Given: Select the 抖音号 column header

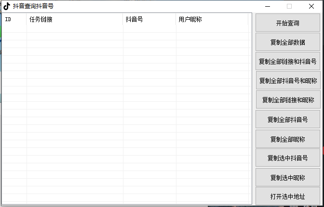Looking at the screenshot, I should pyautogui.click(x=149, y=20).
